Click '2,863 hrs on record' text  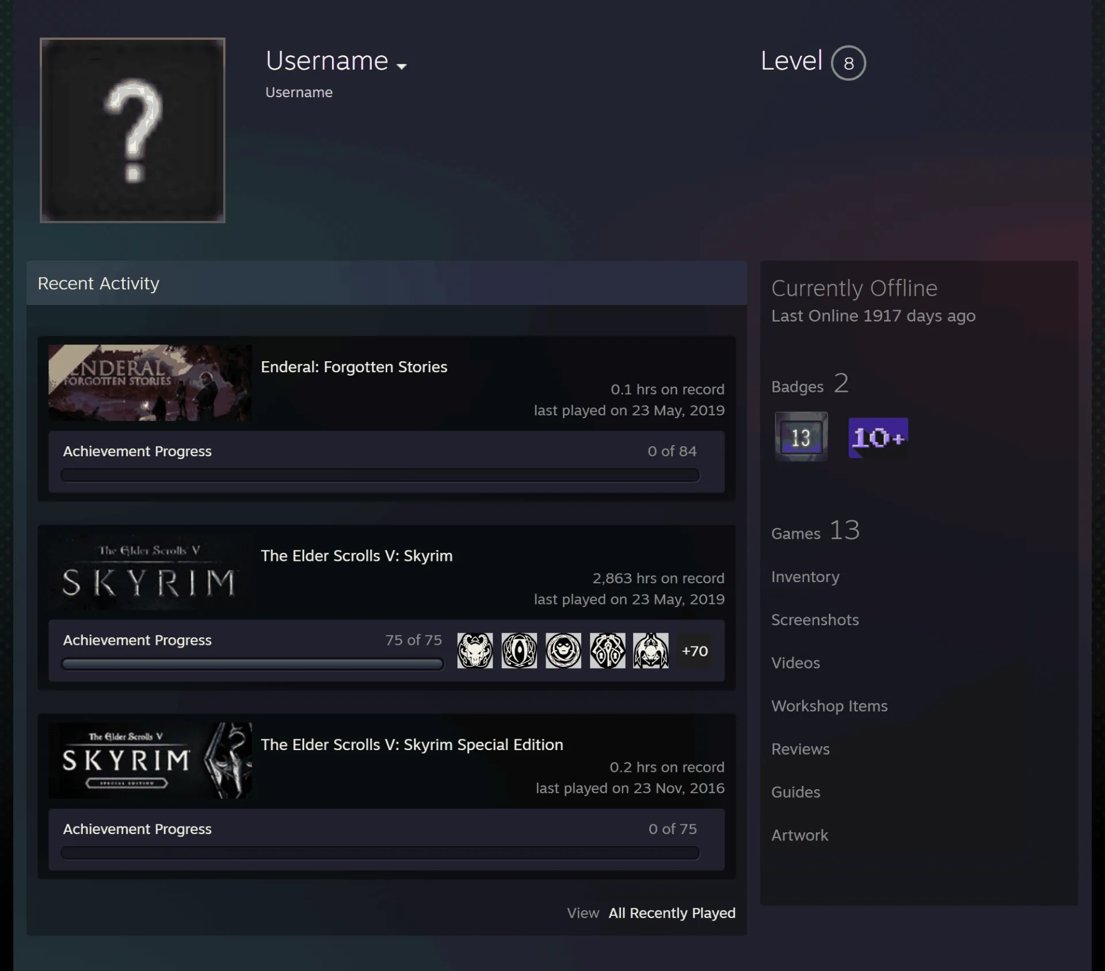click(658, 579)
